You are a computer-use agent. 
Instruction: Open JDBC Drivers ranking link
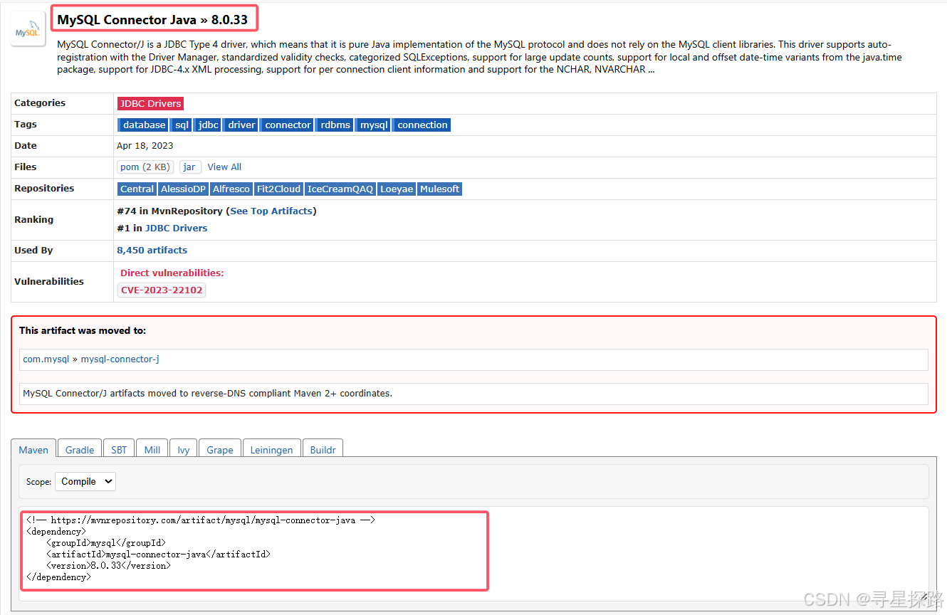[x=176, y=228]
